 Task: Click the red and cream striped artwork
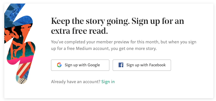click(23, 69)
